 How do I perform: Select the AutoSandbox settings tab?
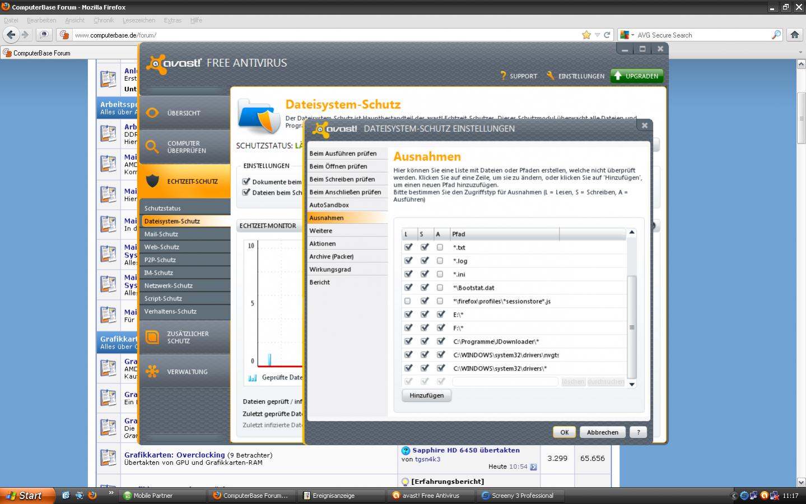[347, 205]
